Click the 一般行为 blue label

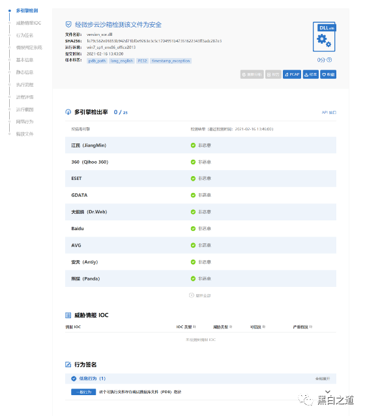click(x=83, y=392)
